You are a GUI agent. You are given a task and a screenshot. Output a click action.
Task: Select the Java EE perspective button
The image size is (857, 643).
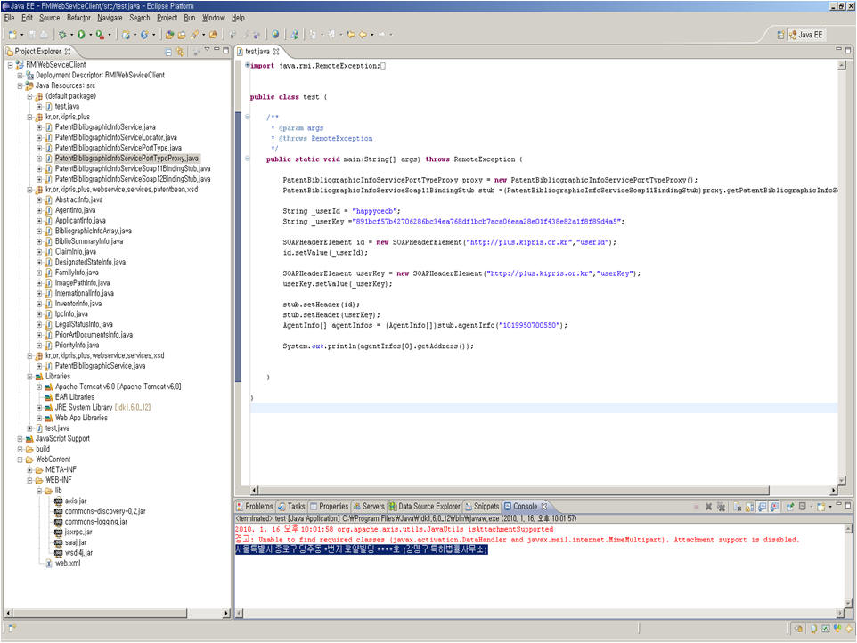coord(805,35)
